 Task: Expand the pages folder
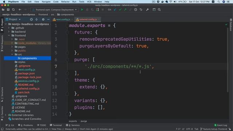12,47
